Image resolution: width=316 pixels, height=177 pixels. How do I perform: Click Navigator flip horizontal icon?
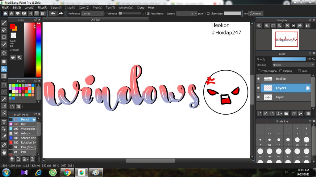click(308, 26)
